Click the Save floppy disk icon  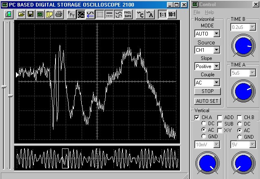tap(31, 14)
